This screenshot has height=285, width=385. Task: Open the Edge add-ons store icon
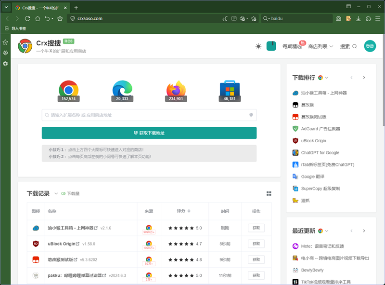(122, 90)
